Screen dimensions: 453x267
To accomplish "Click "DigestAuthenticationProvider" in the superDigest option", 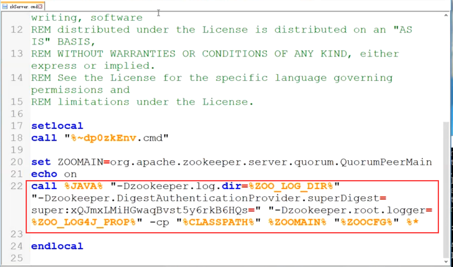I will point(208,199).
